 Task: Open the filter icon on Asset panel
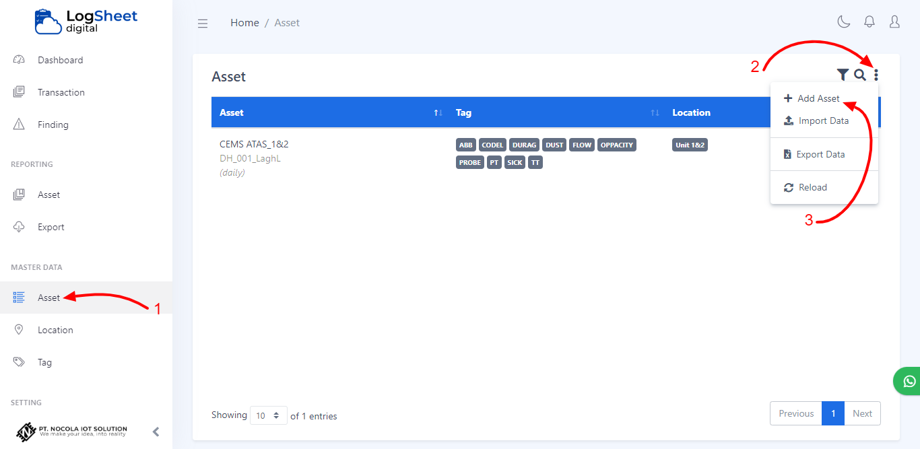tap(842, 75)
